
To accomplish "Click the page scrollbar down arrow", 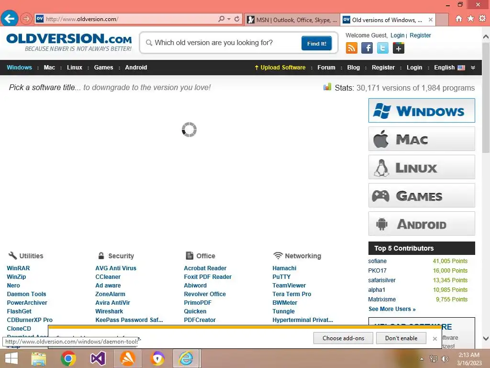I will (x=486, y=338).
